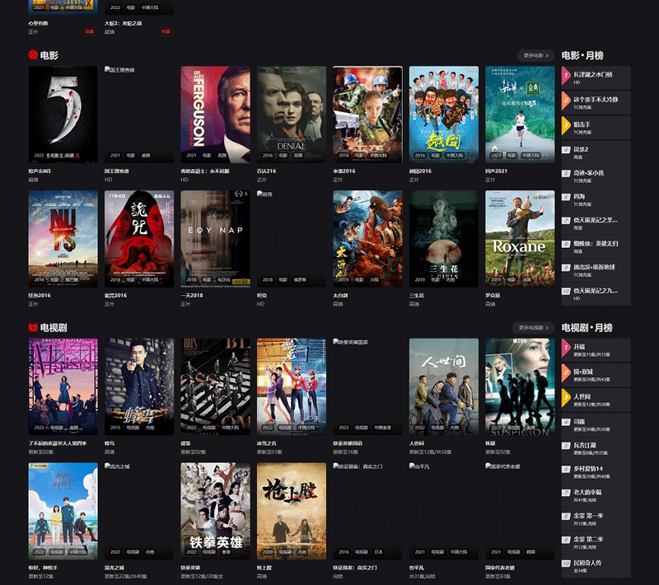Click rank 1 badge for 长津湖之水门桥

pos(566,76)
